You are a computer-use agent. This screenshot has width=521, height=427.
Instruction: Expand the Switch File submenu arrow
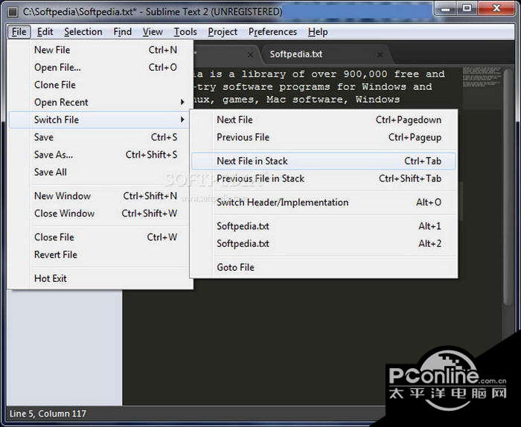point(182,120)
